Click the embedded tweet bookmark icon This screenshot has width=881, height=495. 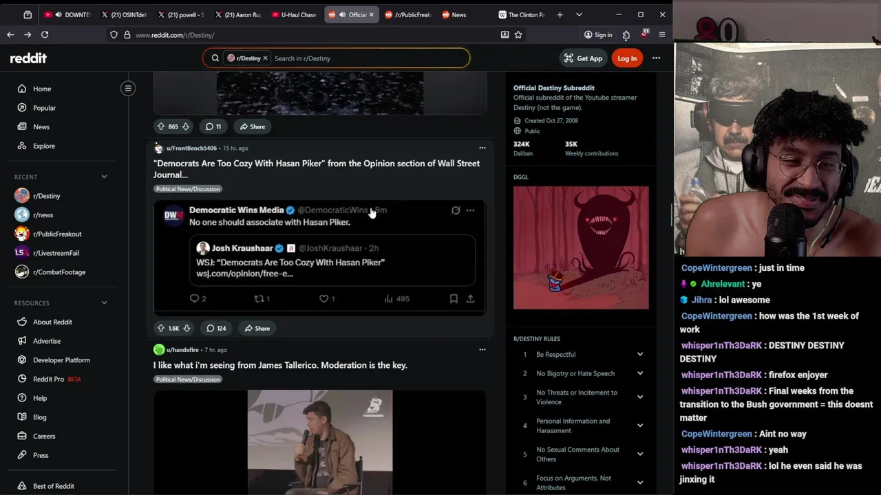click(454, 298)
